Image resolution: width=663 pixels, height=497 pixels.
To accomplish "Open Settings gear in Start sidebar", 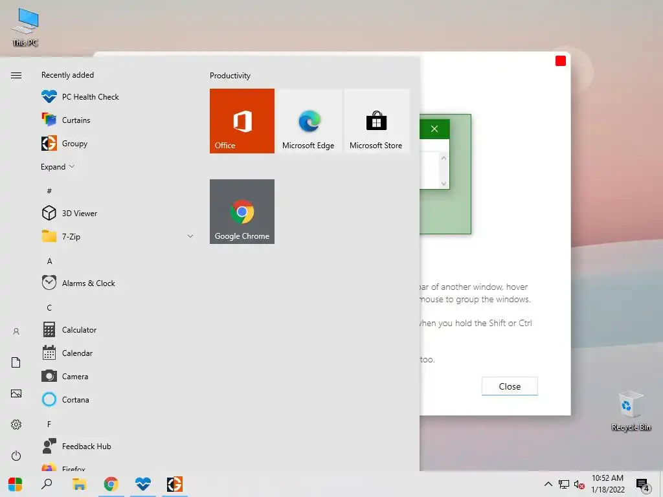I will pyautogui.click(x=16, y=425).
